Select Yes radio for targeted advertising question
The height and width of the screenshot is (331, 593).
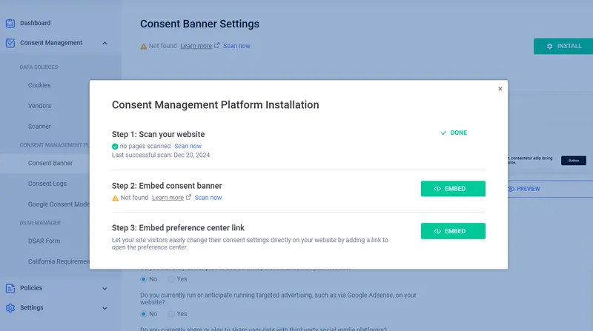(x=171, y=314)
